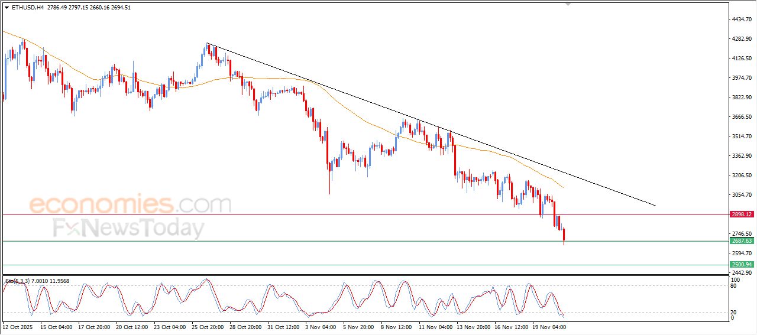Click the 16 Nov 12:00 time label
The image size is (757, 335).
coord(510,326)
